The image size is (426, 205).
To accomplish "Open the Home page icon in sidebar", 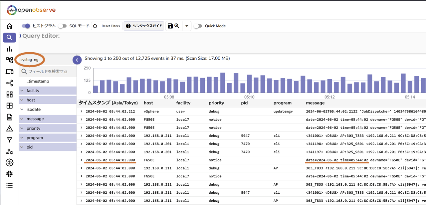I will 9,26.
